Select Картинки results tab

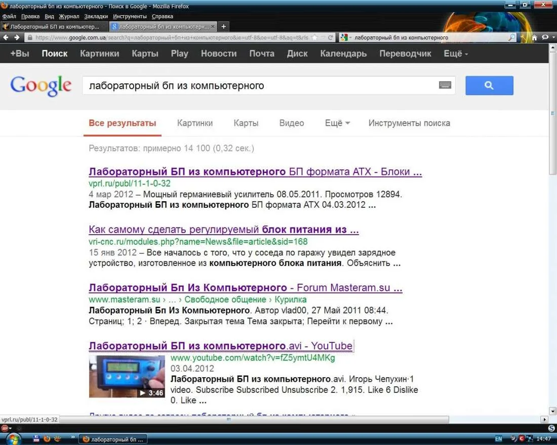click(x=194, y=123)
